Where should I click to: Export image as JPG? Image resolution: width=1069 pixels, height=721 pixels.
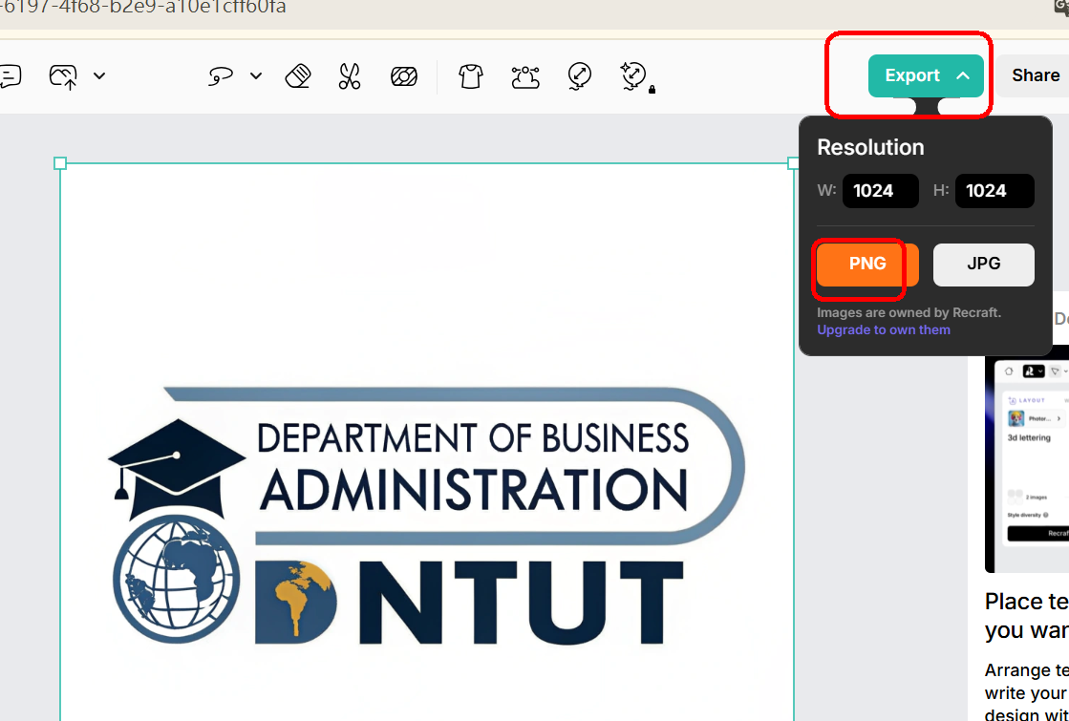click(x=983, y=265)
